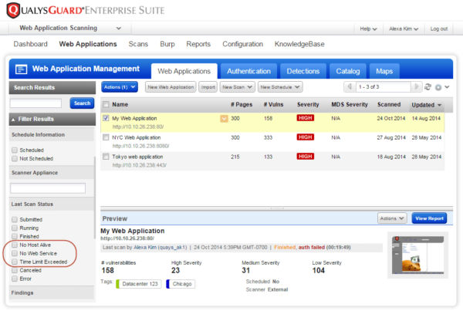Open the Web Application Scanning module dropdown
Image resolution: width=463 pixels, height=311 pixels.
pos(70,29)
